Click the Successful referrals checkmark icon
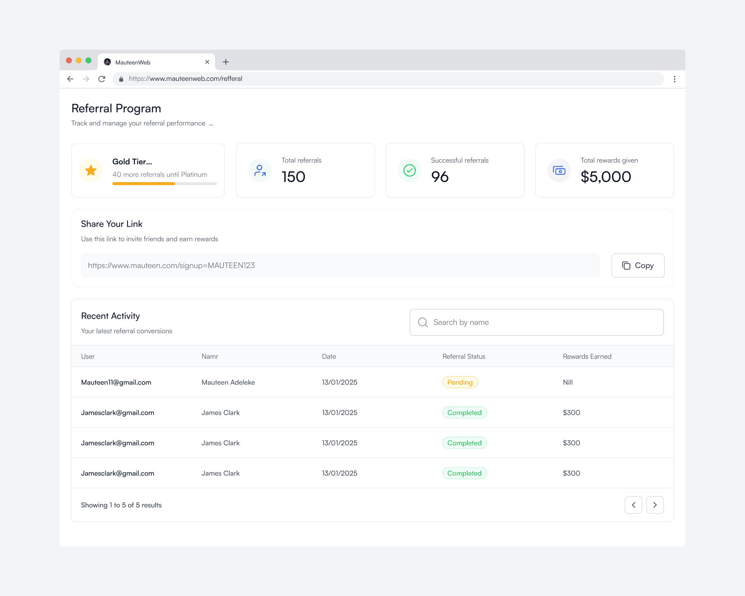 [410, 171]
